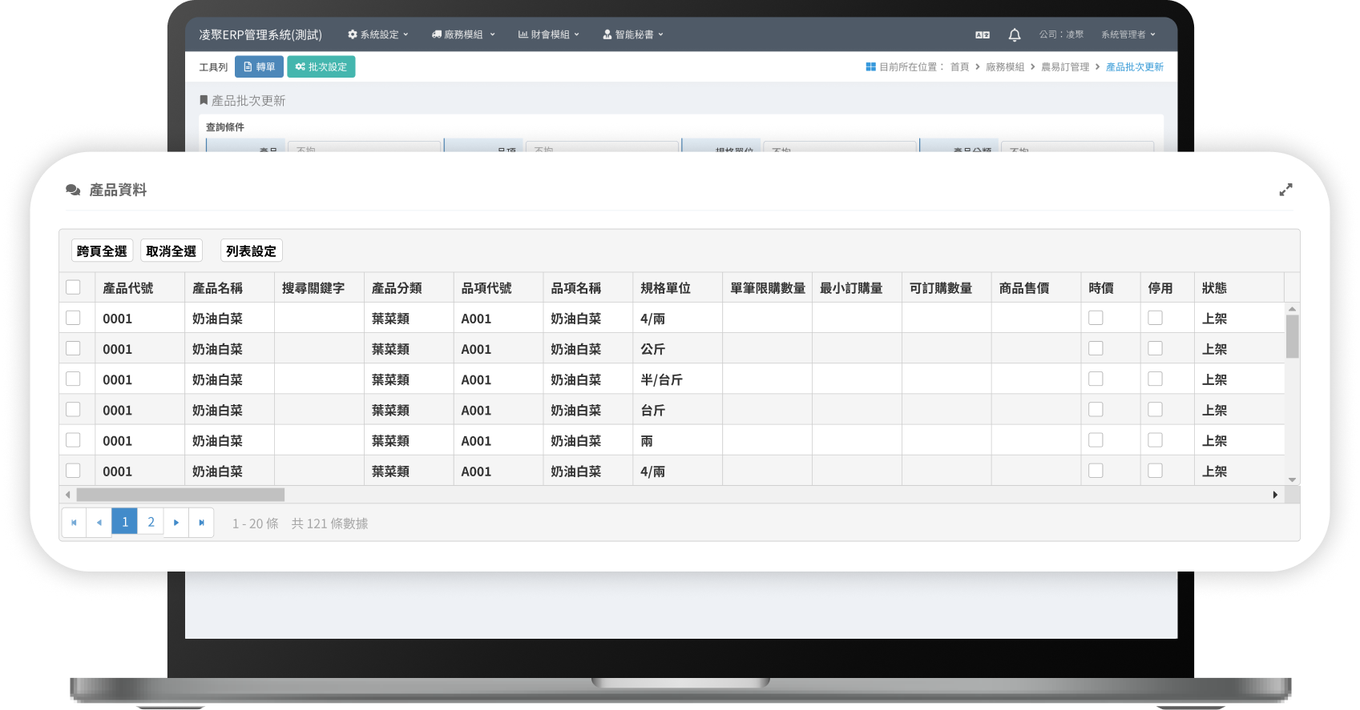1360x710 pixels.
Task: Open the 廠務模組 menu
Action: [x=463, y=34]
